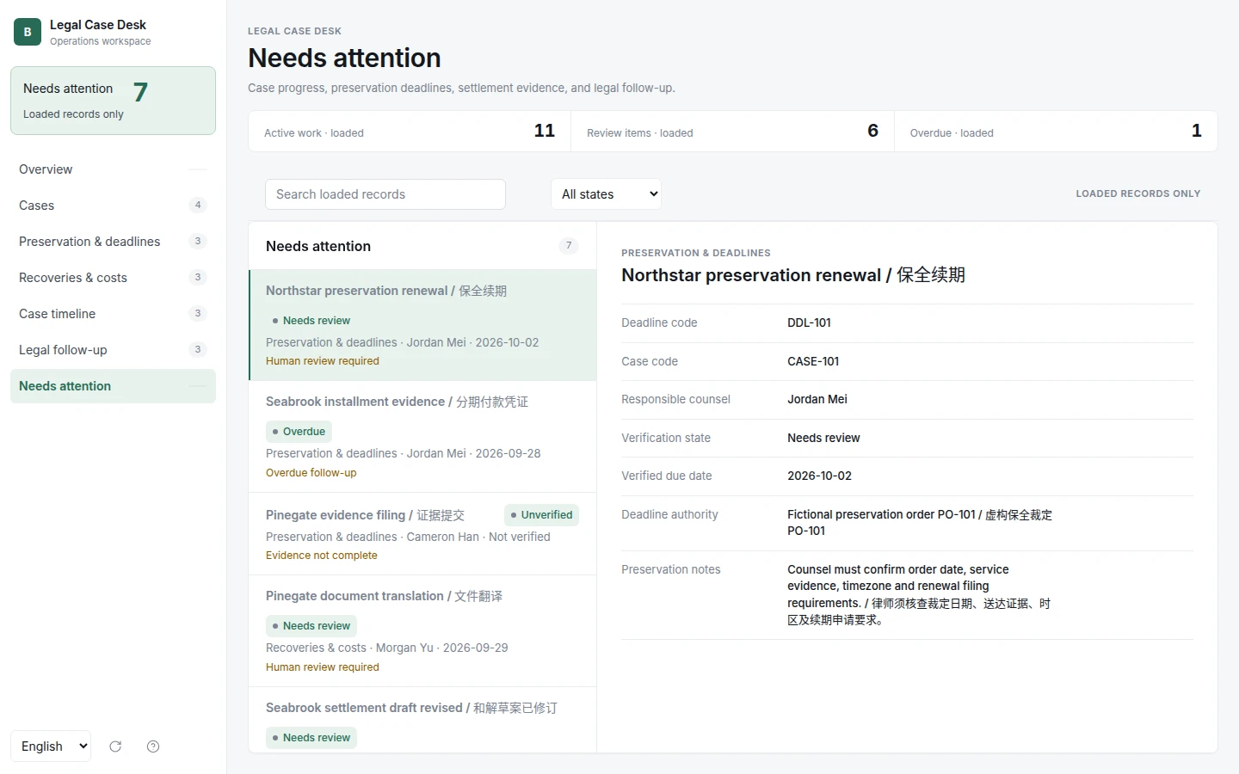
Task: Click the refresh icon beside the language selector
Action: 115,746
